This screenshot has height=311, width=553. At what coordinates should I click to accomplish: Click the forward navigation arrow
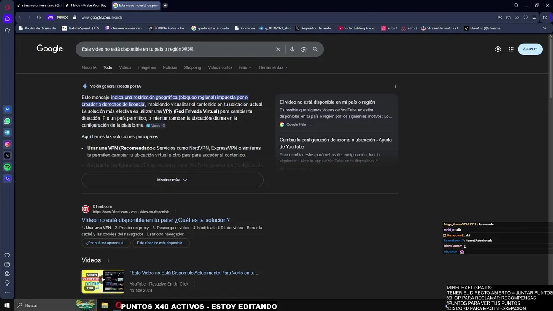[29, 17]
